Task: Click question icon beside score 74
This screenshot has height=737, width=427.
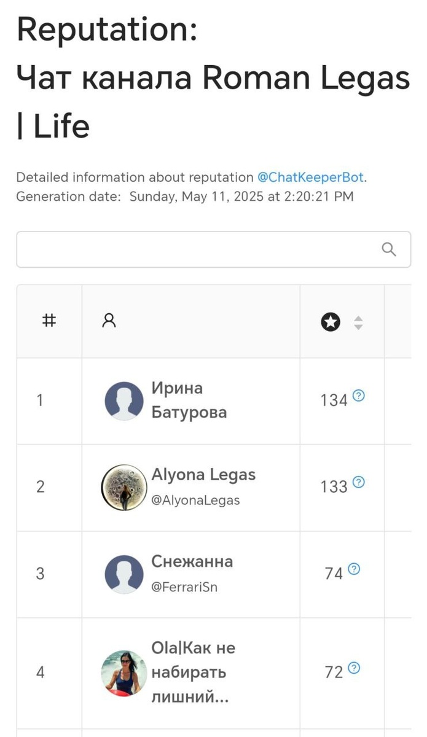Action: click(x=354, y=569)
